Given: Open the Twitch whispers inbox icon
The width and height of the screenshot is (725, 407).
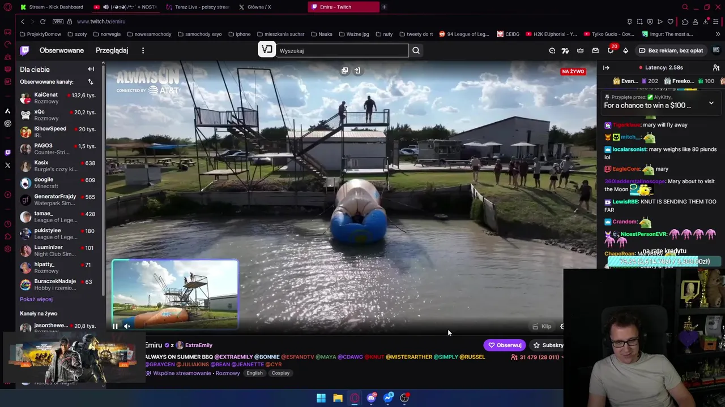Looking at the screenshot, I should point(595,50).
